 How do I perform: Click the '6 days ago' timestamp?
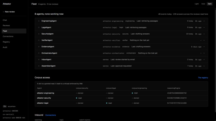[x=196, y=47]
